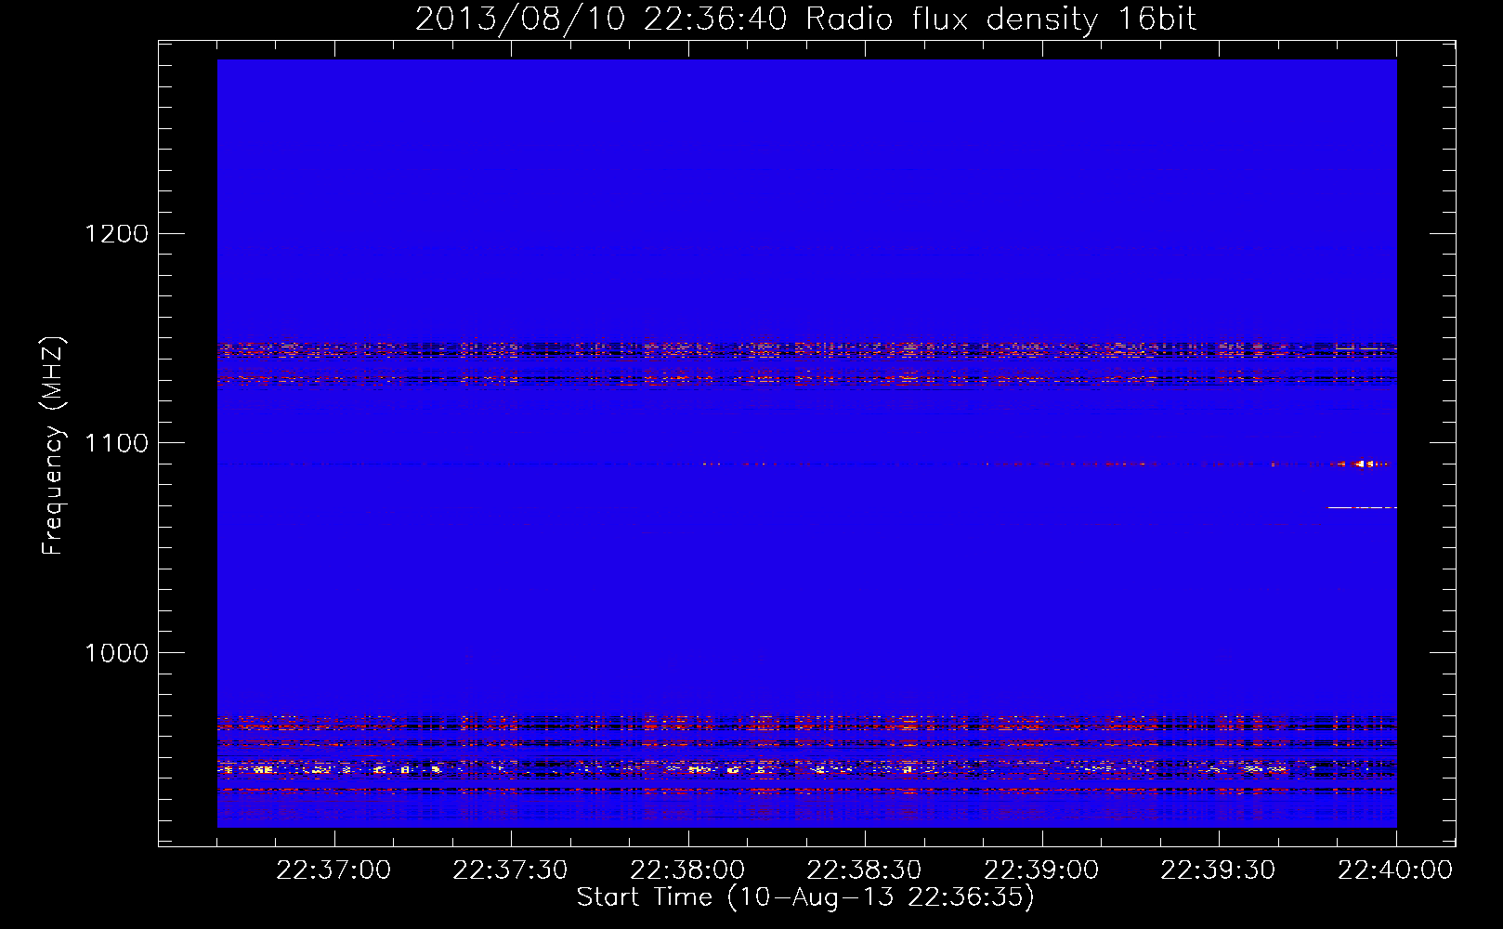This screenshot has width=1503, height=929.
Task: Click the plot title '2013/08/10 22:36:40 Radio flux density 16bit'
Action: click(805, 19)
